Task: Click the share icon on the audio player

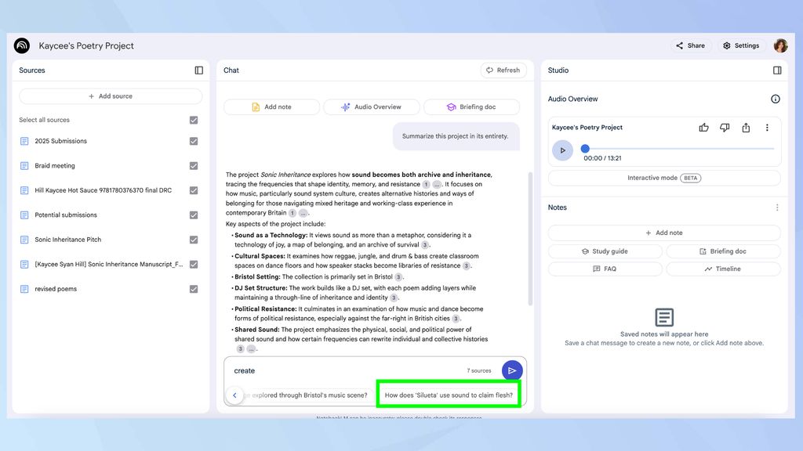Action: point(746,127)
